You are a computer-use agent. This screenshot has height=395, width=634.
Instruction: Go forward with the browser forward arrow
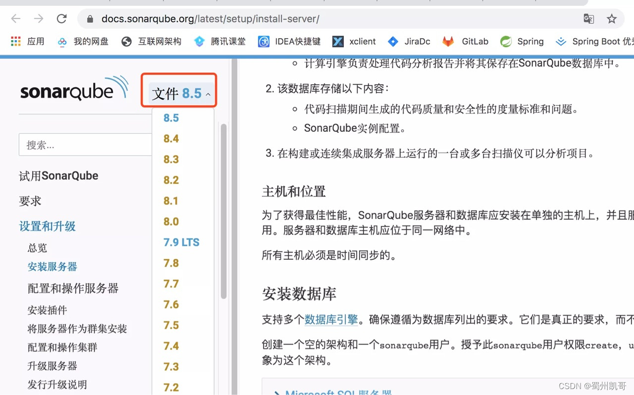tap(39, 19)
